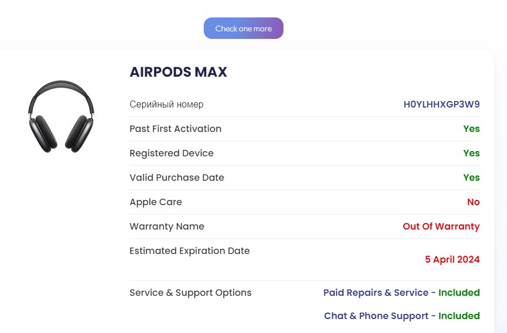Click the Check one more button
This screenshot has height=333, width=507.
click(x=243, y=28)
